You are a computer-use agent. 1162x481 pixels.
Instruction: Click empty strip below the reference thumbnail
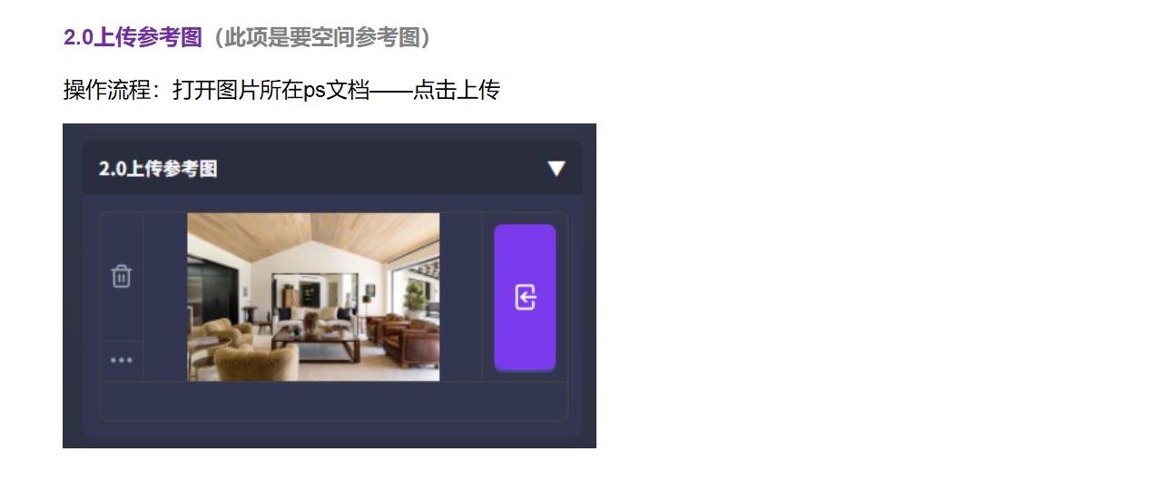click(333, 401)
